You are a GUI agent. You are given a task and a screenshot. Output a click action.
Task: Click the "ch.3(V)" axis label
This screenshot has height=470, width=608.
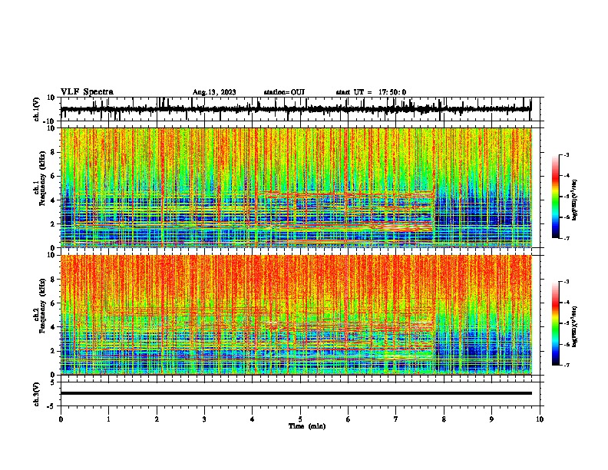37,394
